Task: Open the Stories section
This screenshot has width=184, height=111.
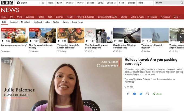Action: click(124, 17)
